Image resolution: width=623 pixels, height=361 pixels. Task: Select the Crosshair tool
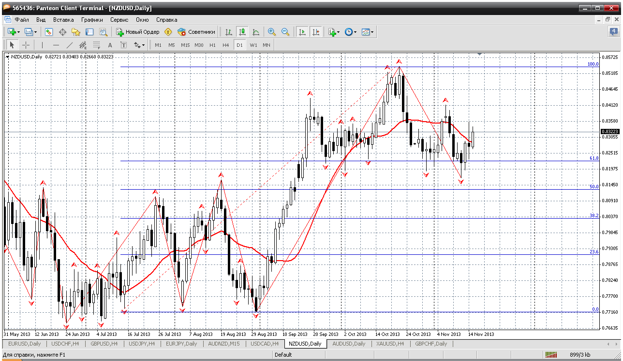(x=26, y=45)
